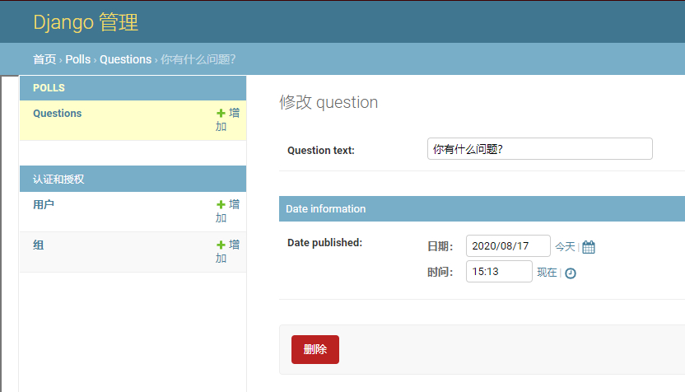The image size is (685, 392).
Task: Click the Date published: label
Action: click(324, 243)
